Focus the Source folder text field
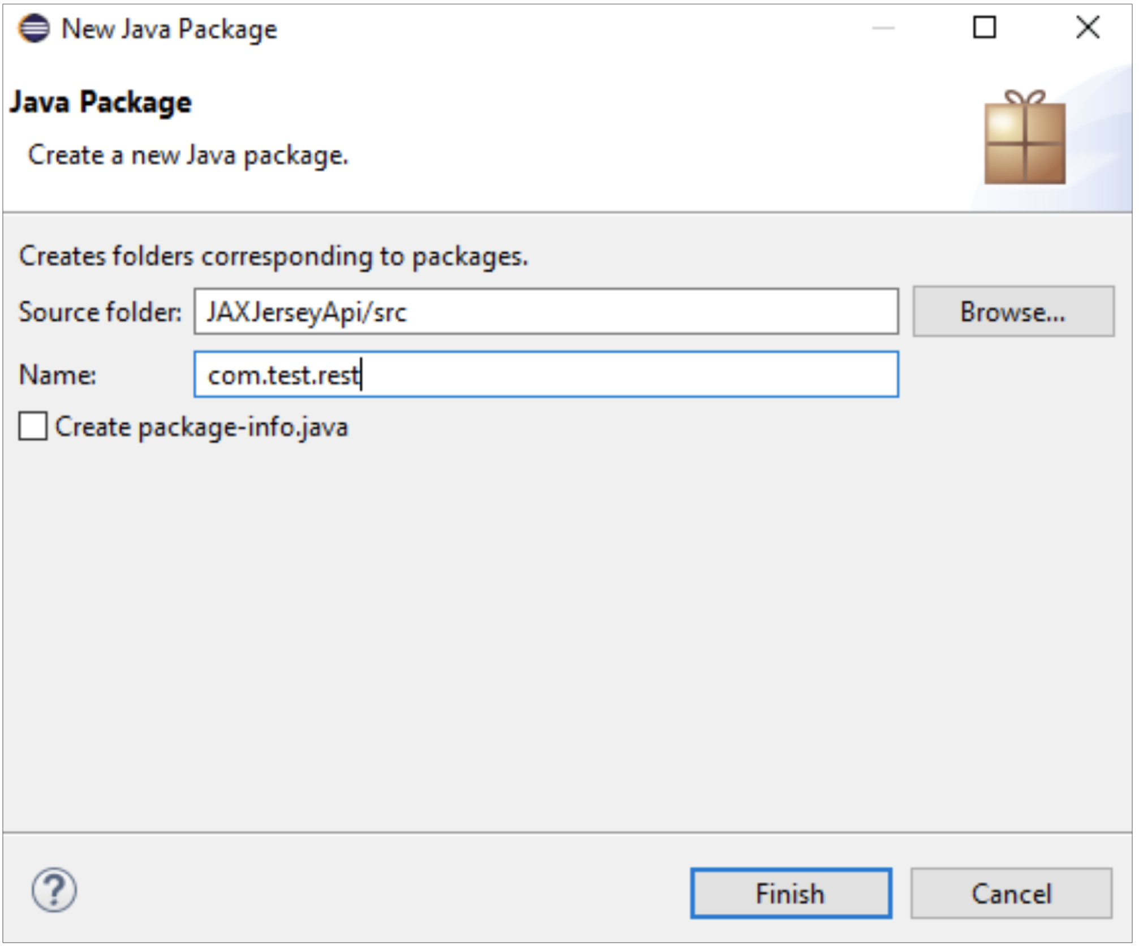 [546, 312]
